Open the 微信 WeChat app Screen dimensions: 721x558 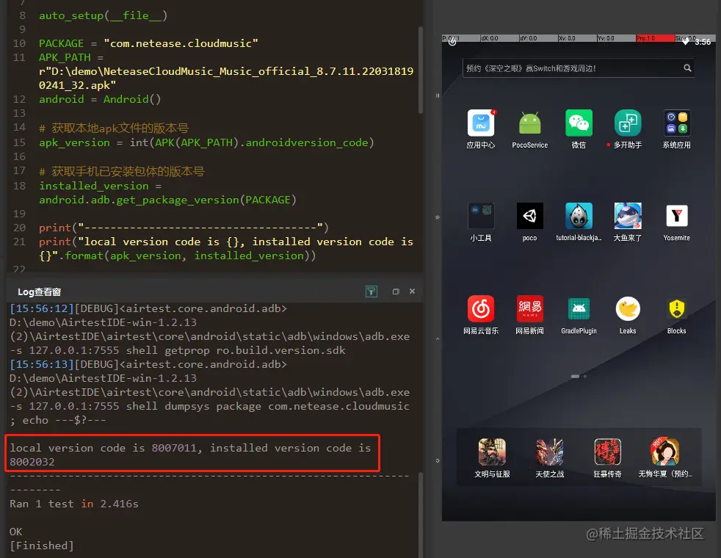click(579, 123)
